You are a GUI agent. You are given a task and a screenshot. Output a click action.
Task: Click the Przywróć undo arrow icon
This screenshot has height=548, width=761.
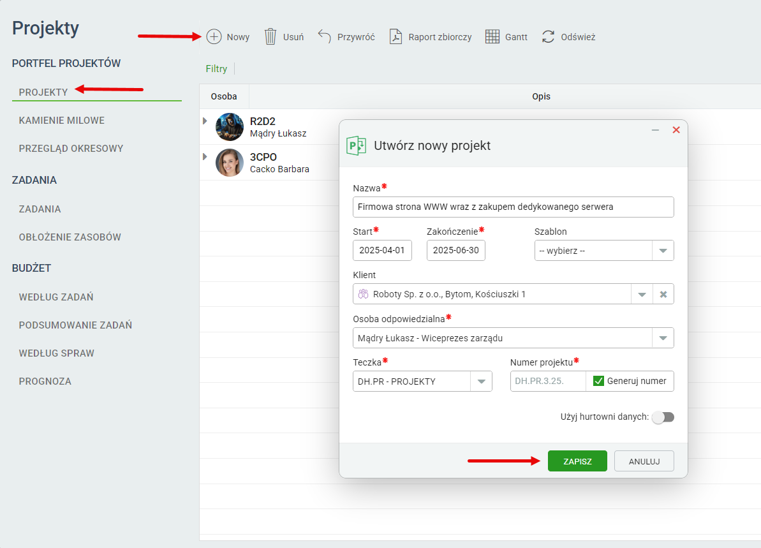point(324,36)
